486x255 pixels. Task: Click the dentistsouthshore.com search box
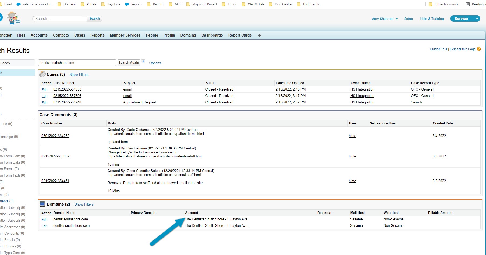[x=77, y=63]
